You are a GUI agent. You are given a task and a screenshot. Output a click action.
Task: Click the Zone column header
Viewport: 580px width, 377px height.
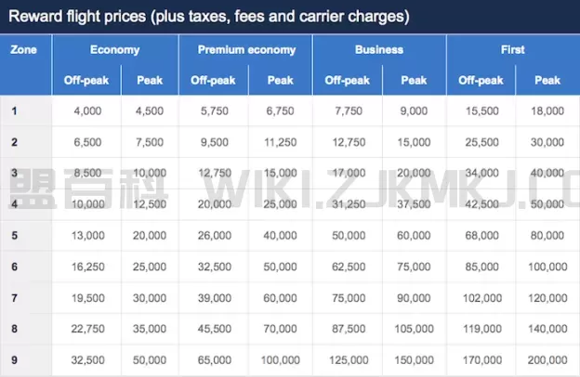pyautogui.click(x=23, y=50)
